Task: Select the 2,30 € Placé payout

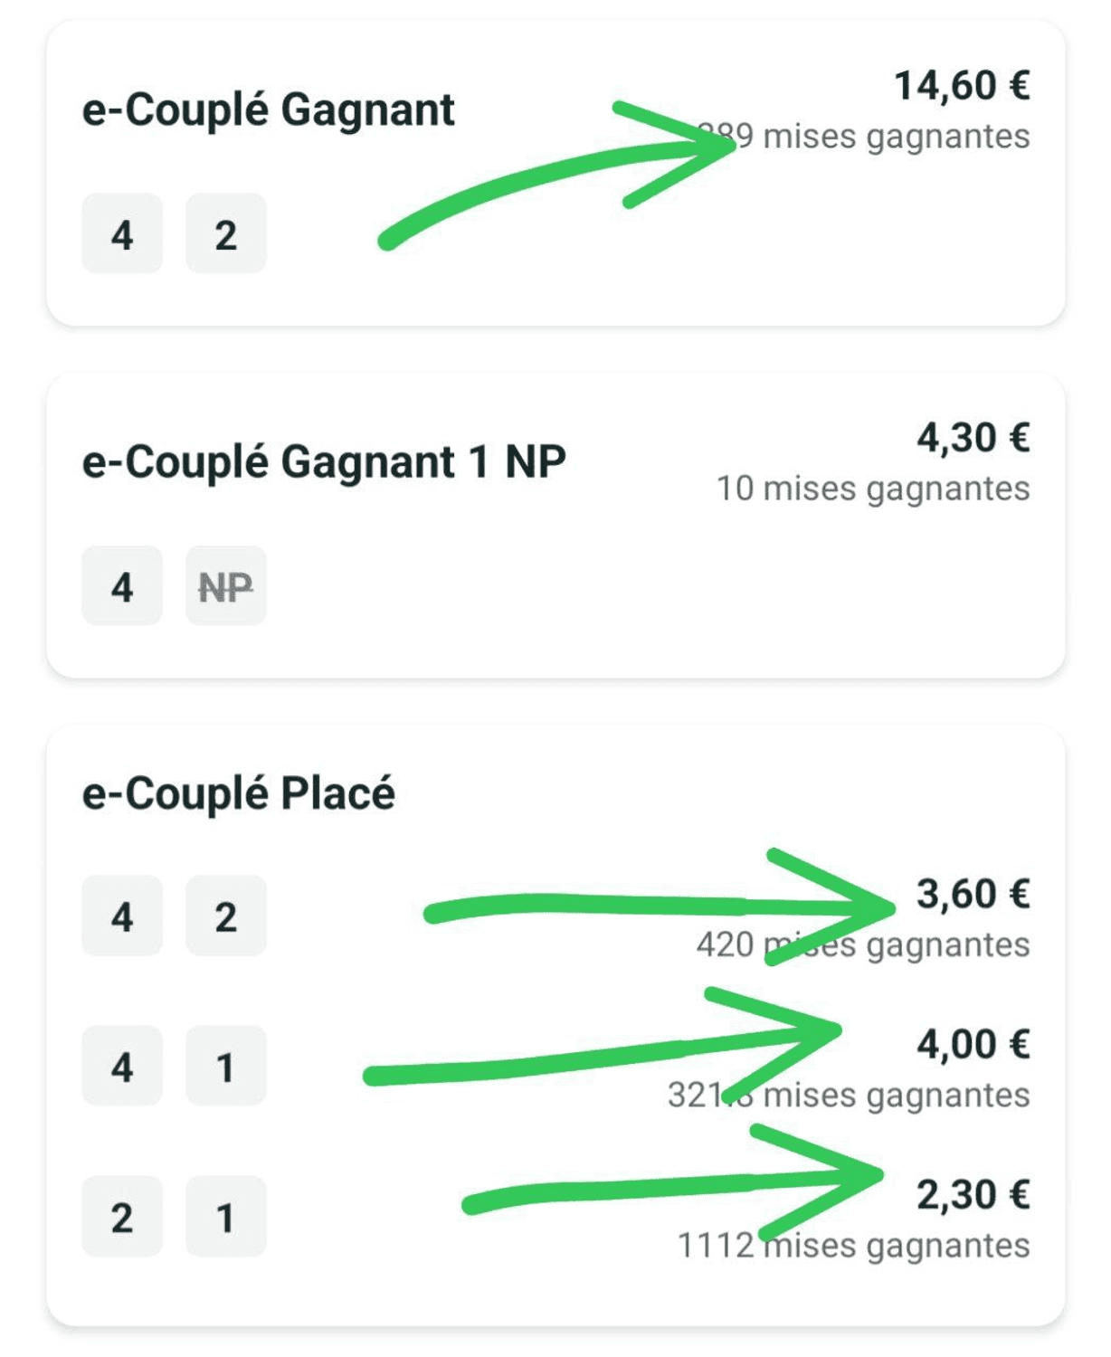Action: click(973, 1194)
